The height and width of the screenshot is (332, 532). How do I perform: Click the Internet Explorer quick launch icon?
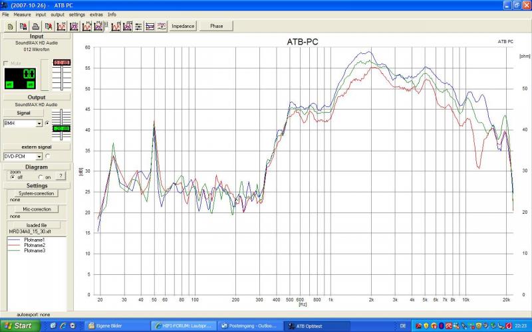(x=63, y=326)
